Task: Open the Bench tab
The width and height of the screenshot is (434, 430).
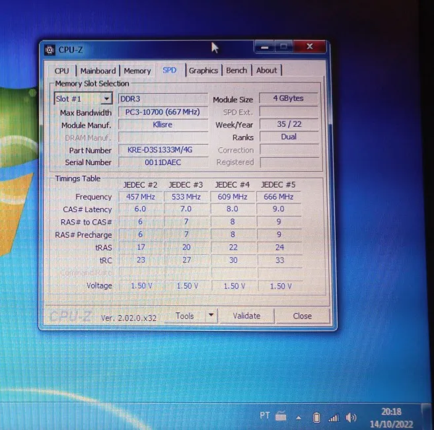Action: [x=236, y=70]
